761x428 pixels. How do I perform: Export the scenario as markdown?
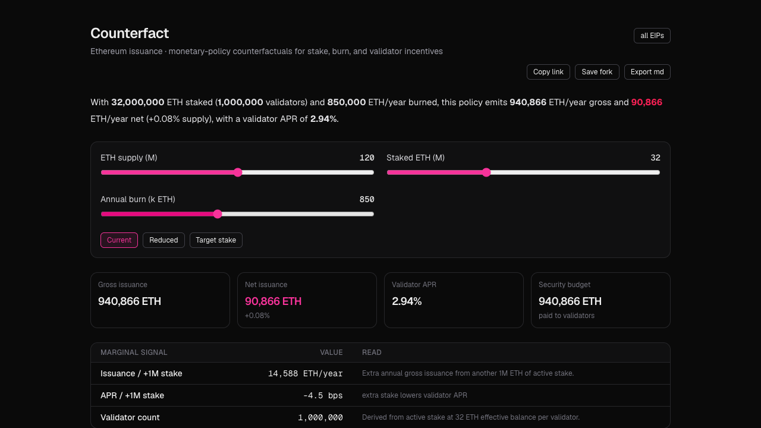647,72
